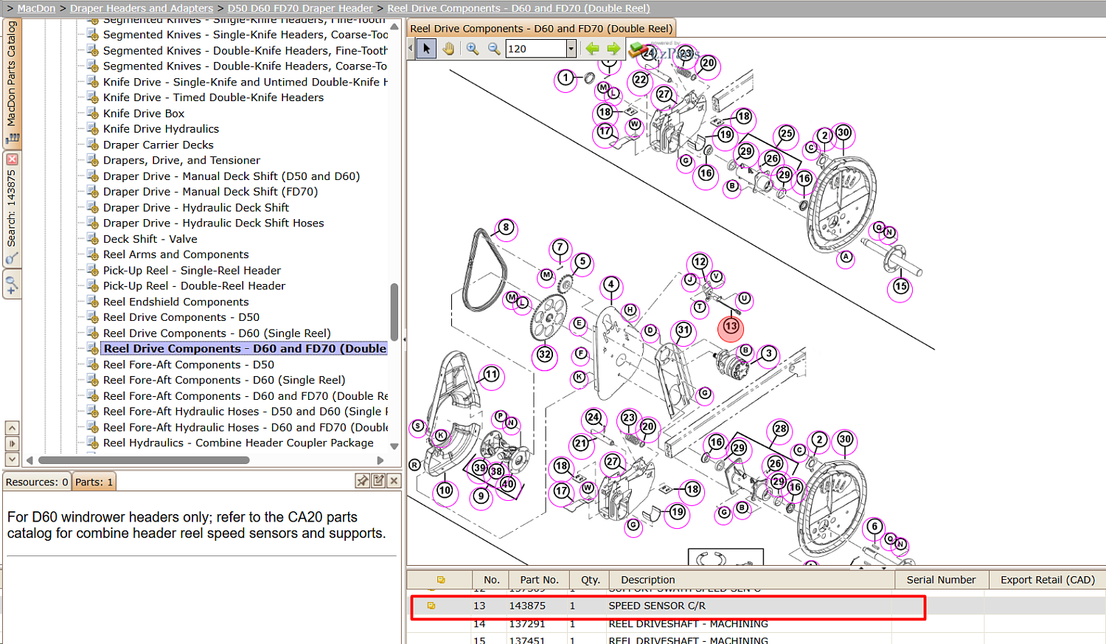Sort parts table by Description column

click(x=751, y=580)
